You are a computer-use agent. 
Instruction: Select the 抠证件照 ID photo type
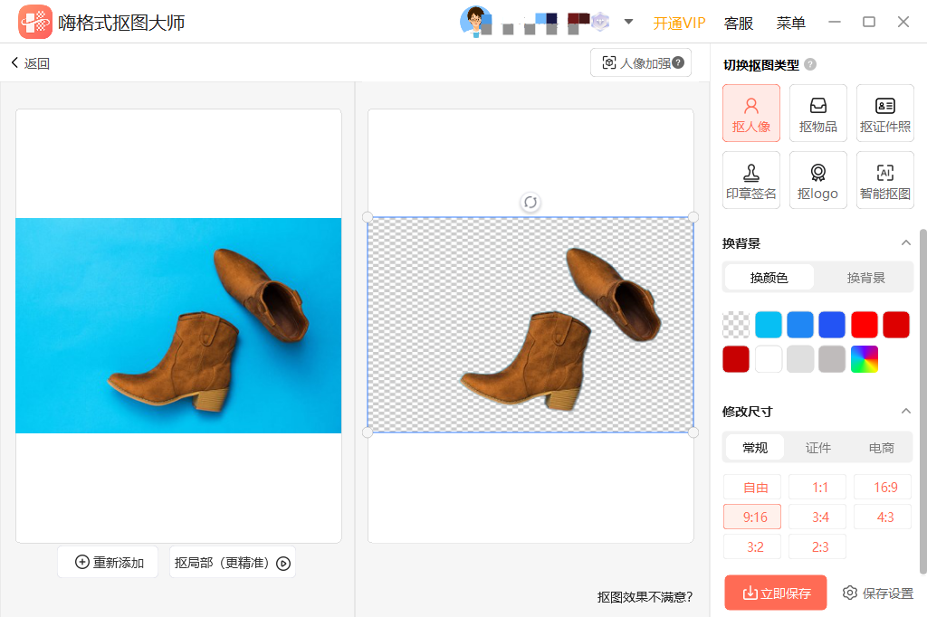[884, 113]
